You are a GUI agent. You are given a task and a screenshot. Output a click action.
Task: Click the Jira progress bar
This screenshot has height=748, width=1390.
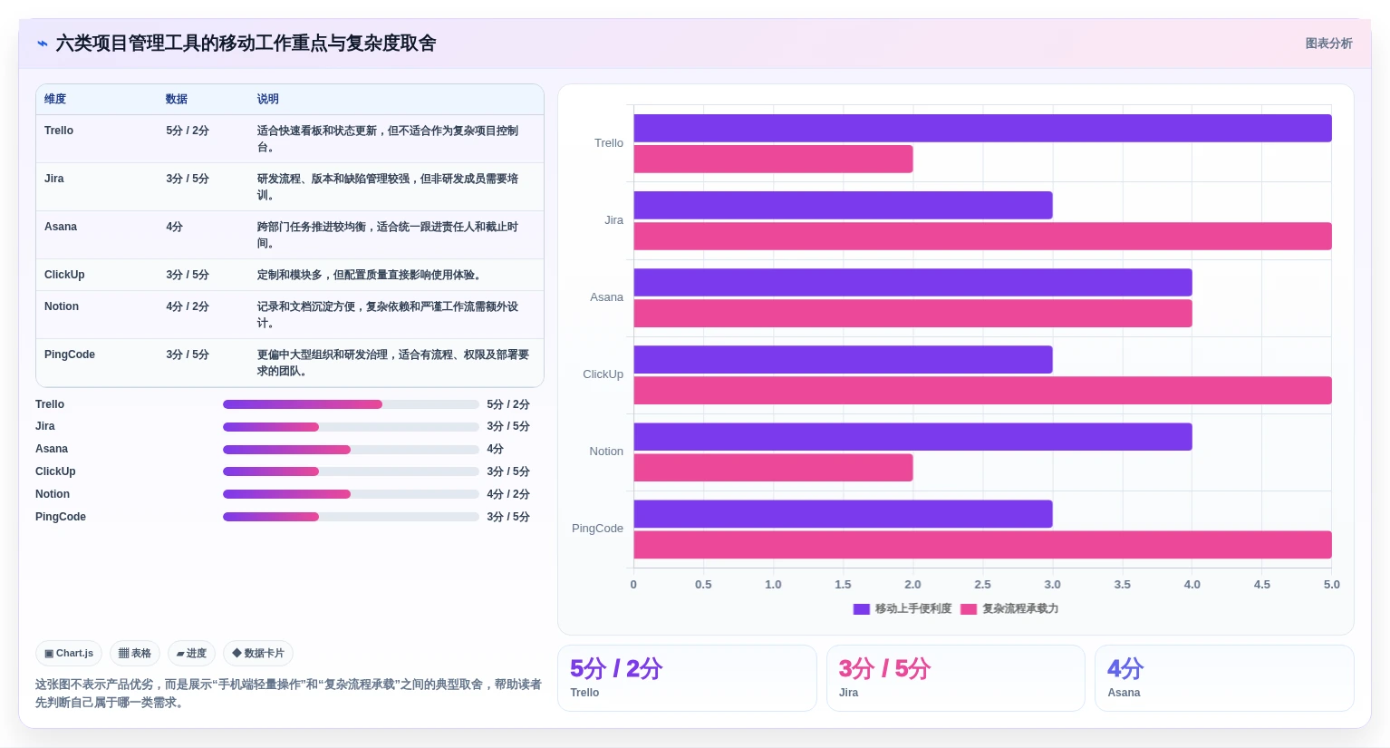point(351,427)
